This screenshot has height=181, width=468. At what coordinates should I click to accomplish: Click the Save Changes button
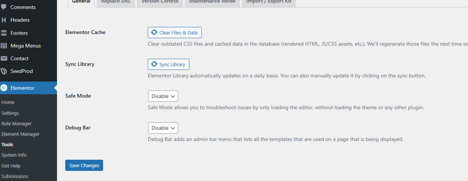[84, 165]
